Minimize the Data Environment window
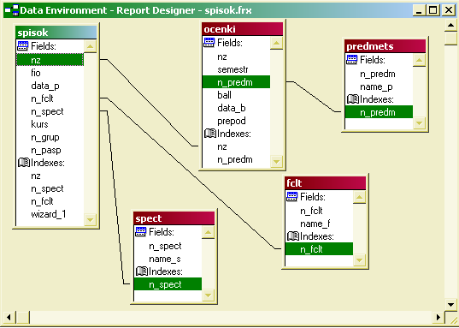The width and height of the screenshot is (459, 328). pyautogui.click(x=420, y=10)
